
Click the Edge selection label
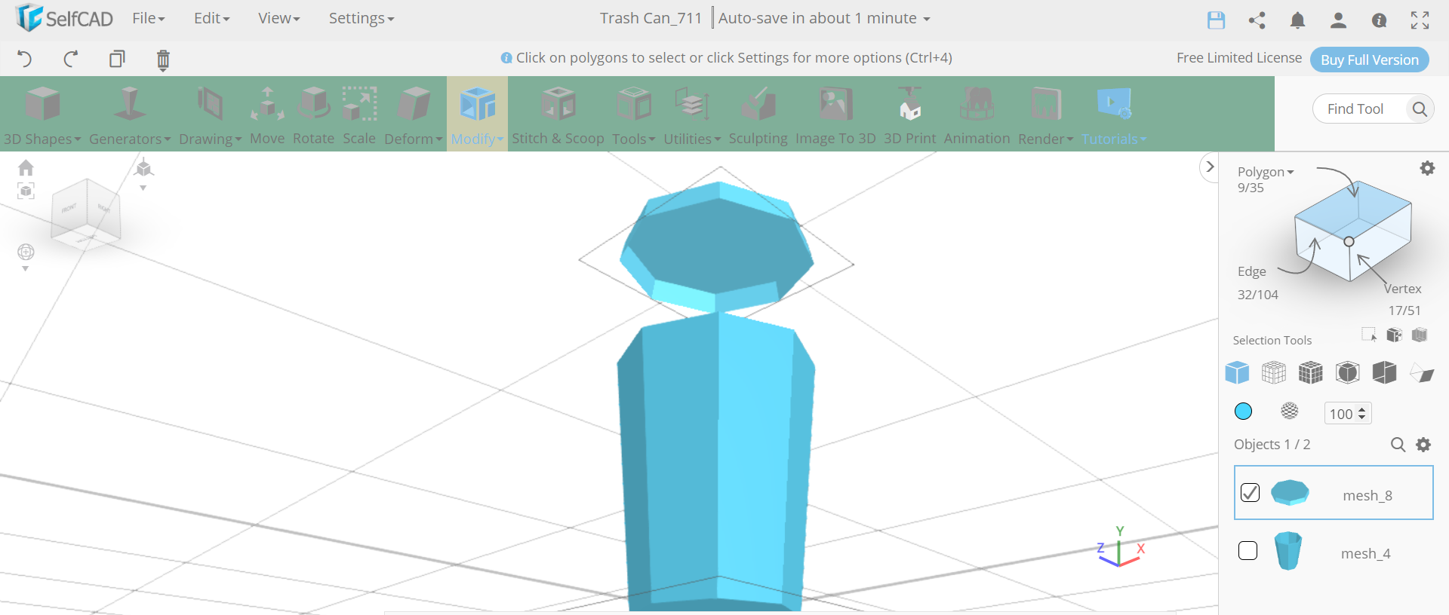(1251, 271)
